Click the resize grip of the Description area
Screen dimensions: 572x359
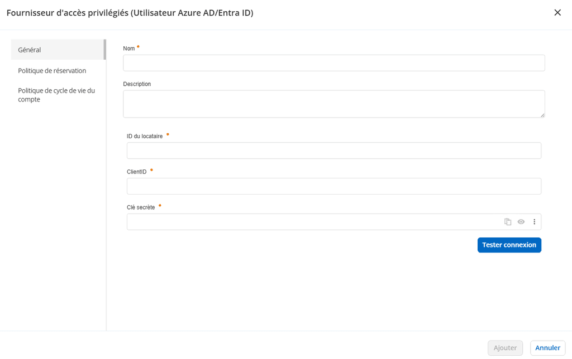coord(542,115)
